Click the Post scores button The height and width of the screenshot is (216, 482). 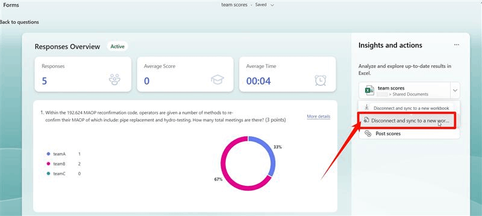409,134
